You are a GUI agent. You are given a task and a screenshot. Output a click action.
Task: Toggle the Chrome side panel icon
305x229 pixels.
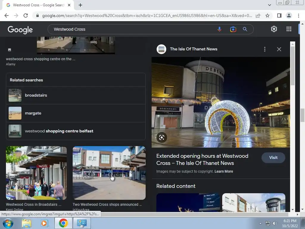pos(279,16)
